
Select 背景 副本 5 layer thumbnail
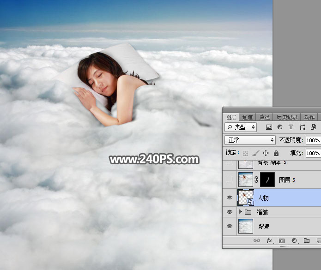pyautogui.click(x=246, y=164)
